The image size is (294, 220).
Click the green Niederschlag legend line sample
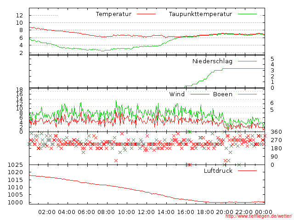[247, 61]
